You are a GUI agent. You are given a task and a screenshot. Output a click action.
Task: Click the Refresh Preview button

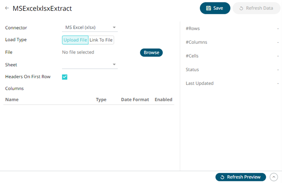click(240, 177)
